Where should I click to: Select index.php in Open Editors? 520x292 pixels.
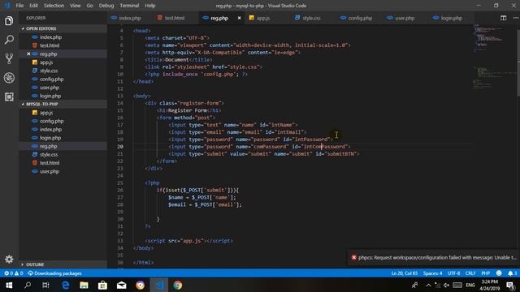63,37
